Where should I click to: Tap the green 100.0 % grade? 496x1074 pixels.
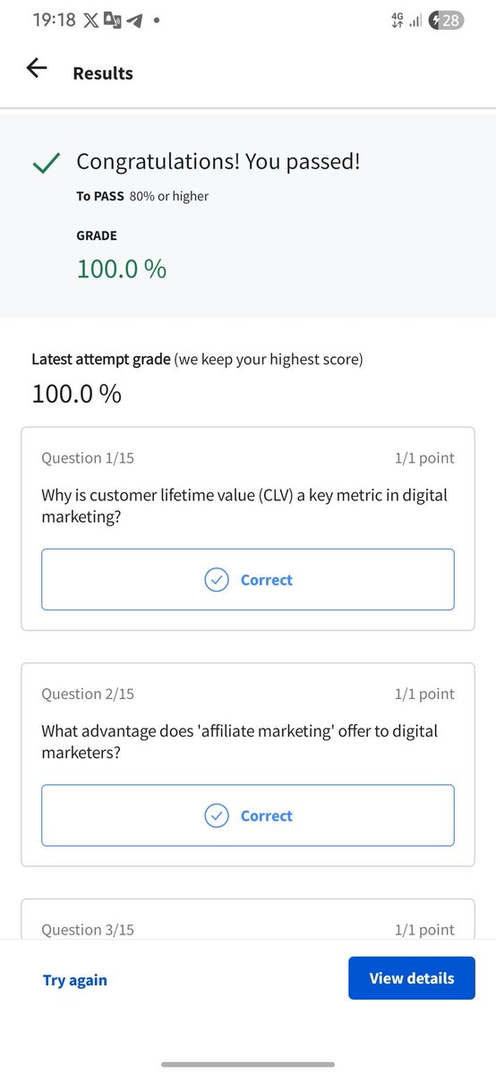coord(122,268)
